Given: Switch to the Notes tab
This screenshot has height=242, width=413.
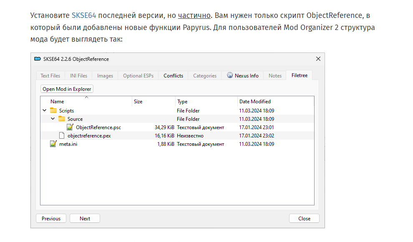Looking at the screenshot, I should [x=275, y=76].
